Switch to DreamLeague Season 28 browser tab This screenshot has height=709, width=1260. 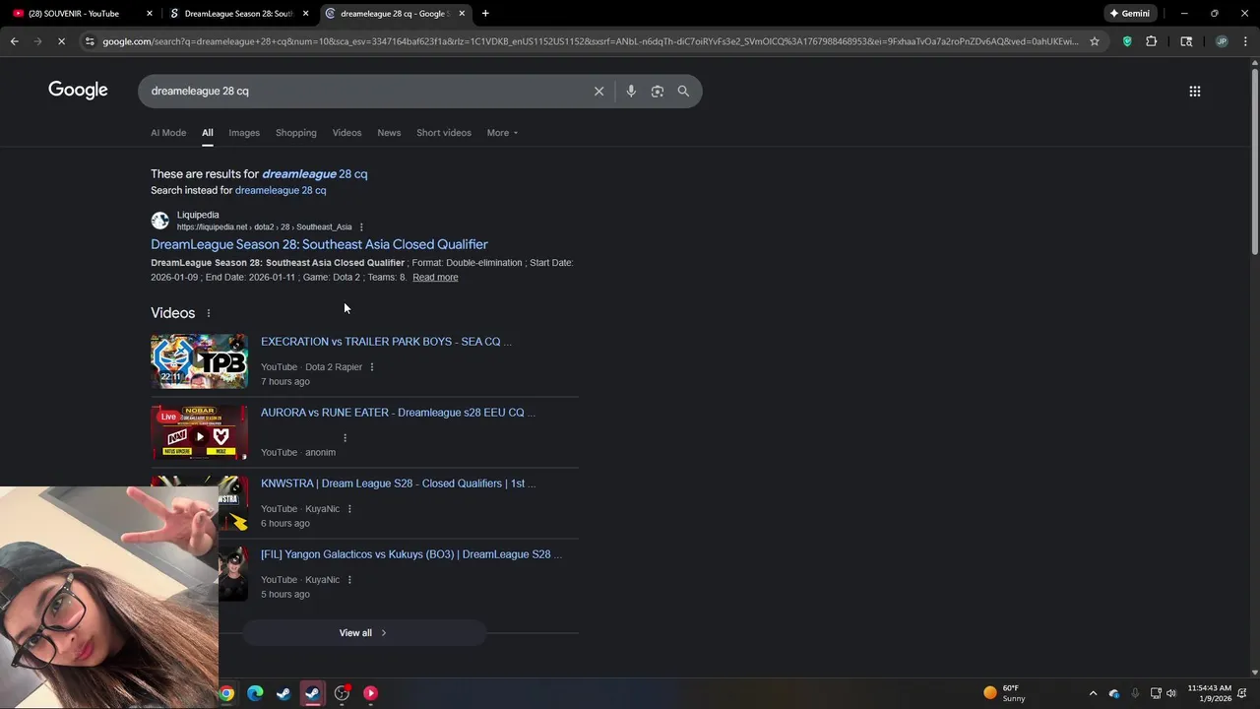pos(239,14)
